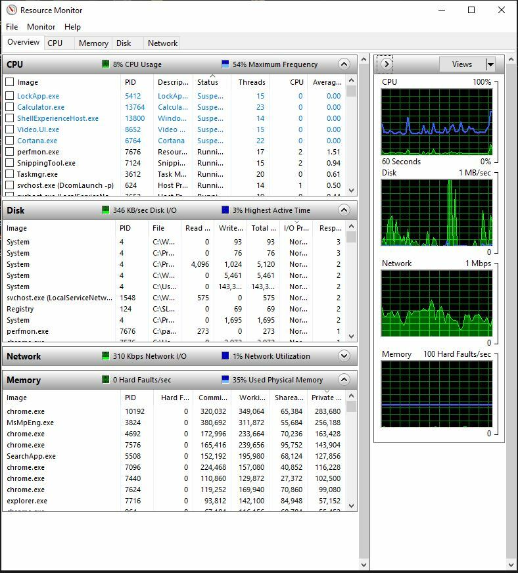Sort Disk table by Read column
Screen dimensions: 518x573
click(197, 228)
